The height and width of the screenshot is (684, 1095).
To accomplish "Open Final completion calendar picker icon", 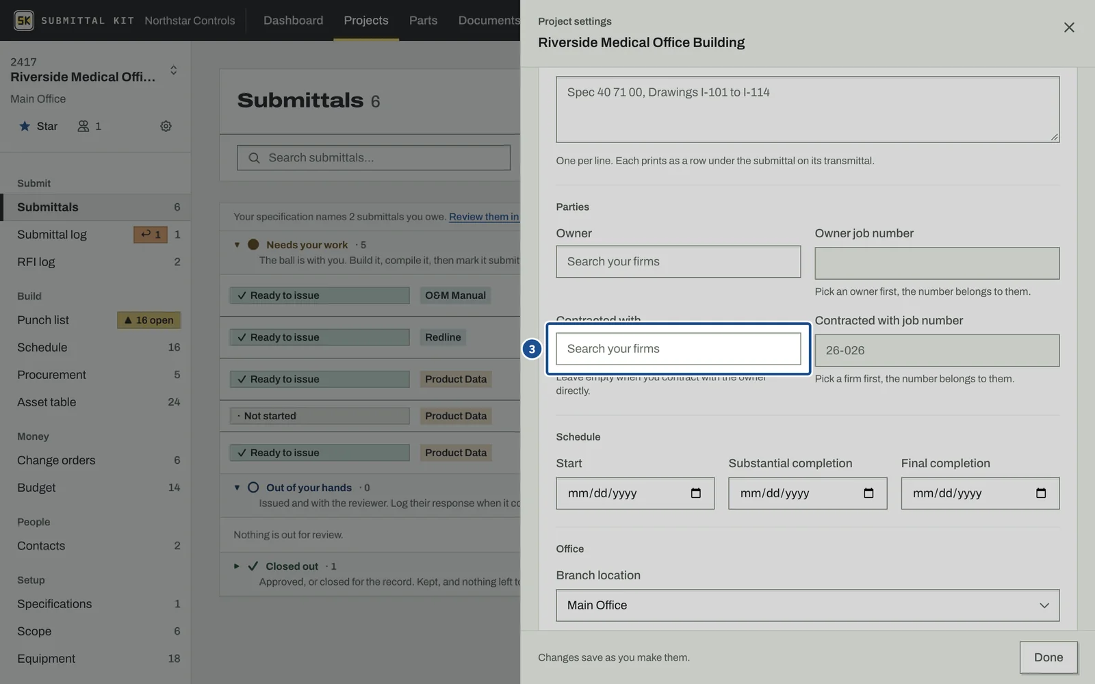I will pyautogui.click(x=1041, y=493).
